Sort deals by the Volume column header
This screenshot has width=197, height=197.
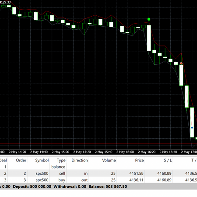point(109,160)
